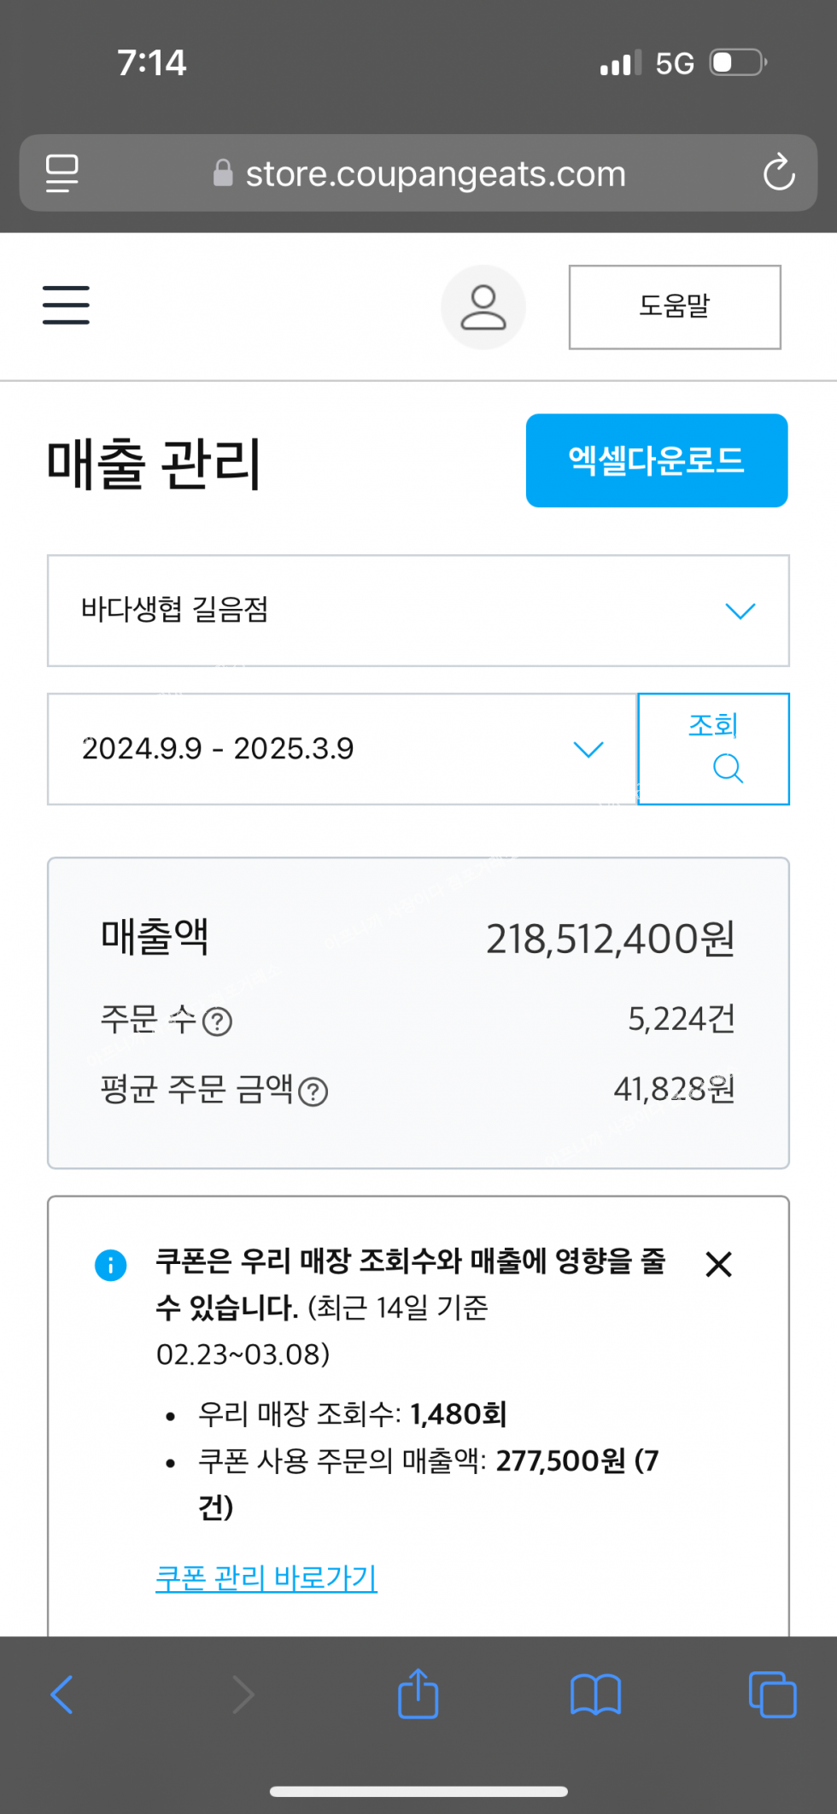The width and height of the screenshot is (837, 1814).
Task: Show Safari open tabs overview
Action: 772,1694
